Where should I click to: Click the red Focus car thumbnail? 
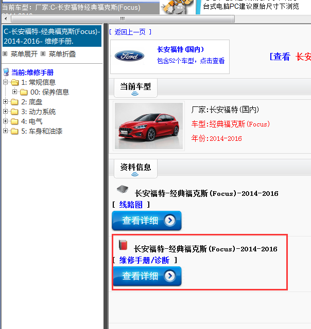tap(149, 126)
